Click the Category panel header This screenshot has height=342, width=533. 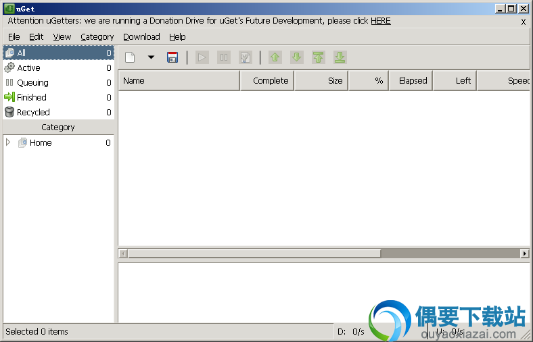coord(58,127)
